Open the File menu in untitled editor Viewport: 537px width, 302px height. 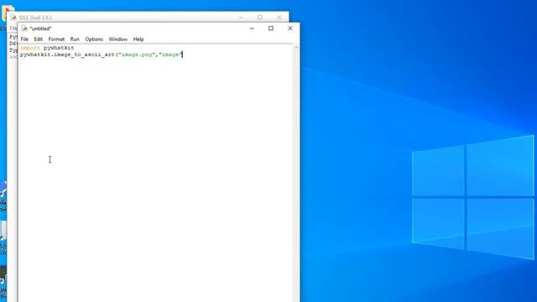click(x=24, y=39)
